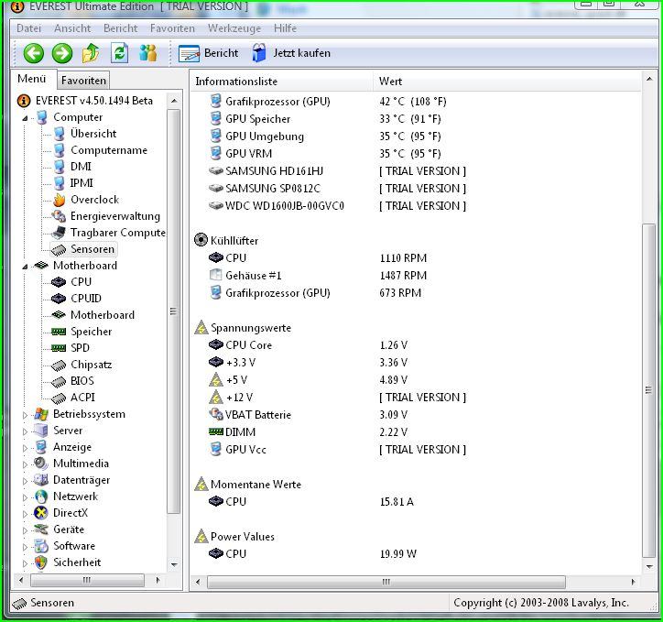Click the BIOS chip icon

[59, 381]
